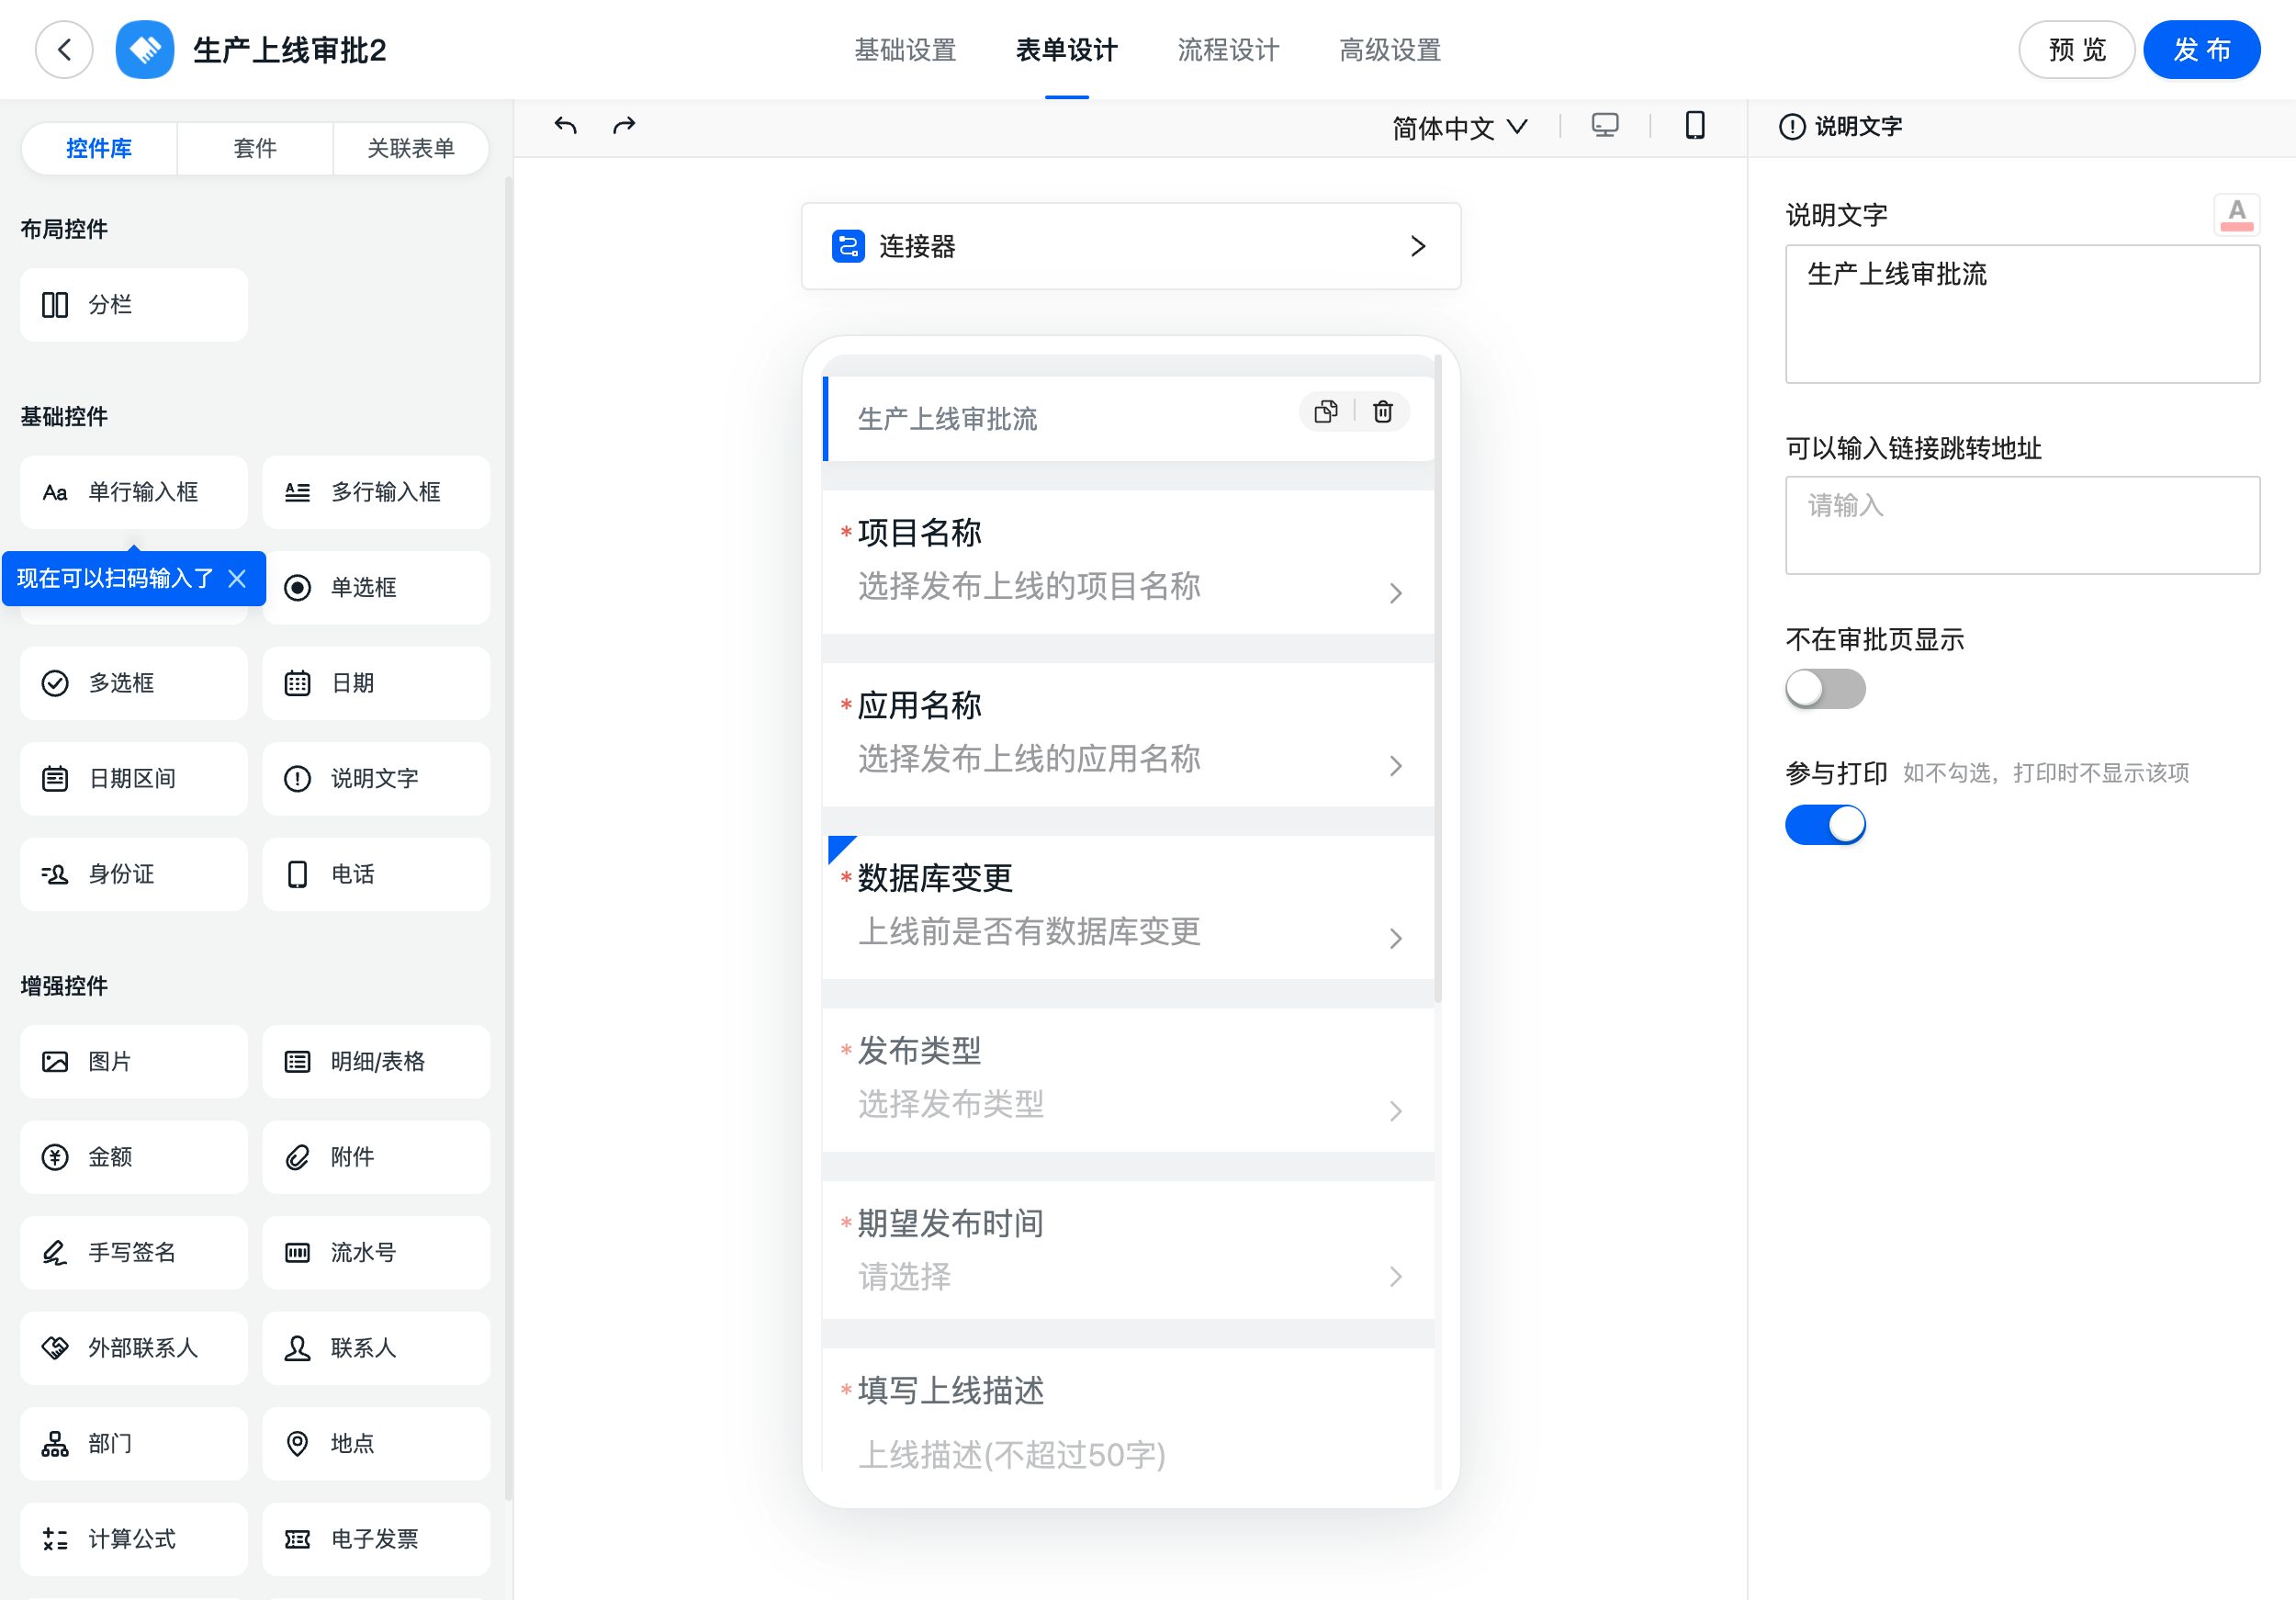Disable the 参与打印 switch
2296x1600 pixels.
(1825, 825)
